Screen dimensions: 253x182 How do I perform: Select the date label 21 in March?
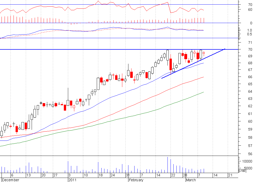[x=230, y=175]
